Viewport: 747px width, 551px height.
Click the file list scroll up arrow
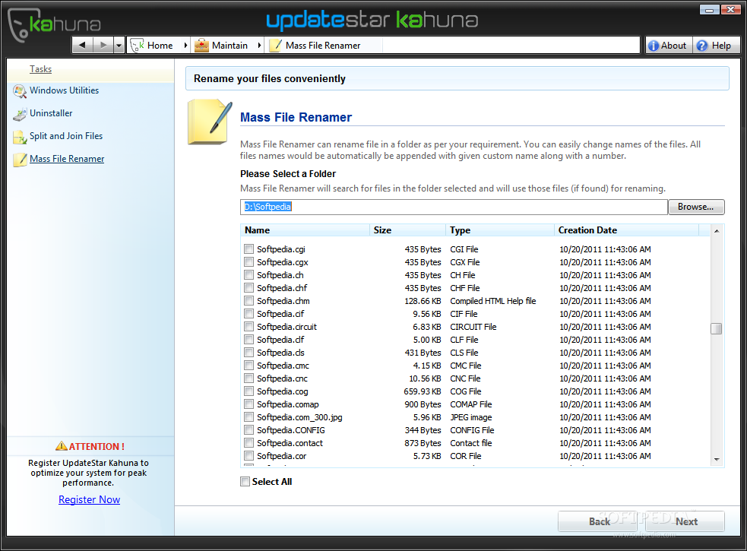716,231
